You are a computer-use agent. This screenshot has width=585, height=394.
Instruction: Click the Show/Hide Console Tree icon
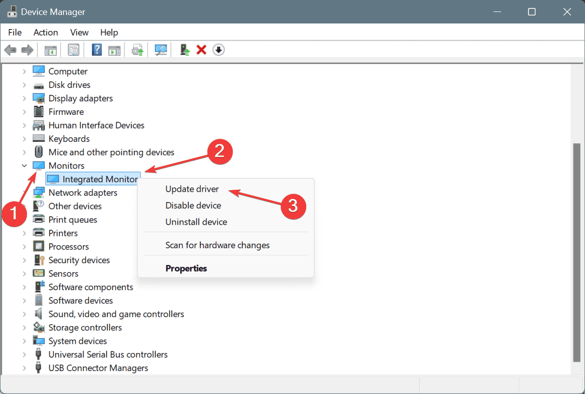coord(50,50)
